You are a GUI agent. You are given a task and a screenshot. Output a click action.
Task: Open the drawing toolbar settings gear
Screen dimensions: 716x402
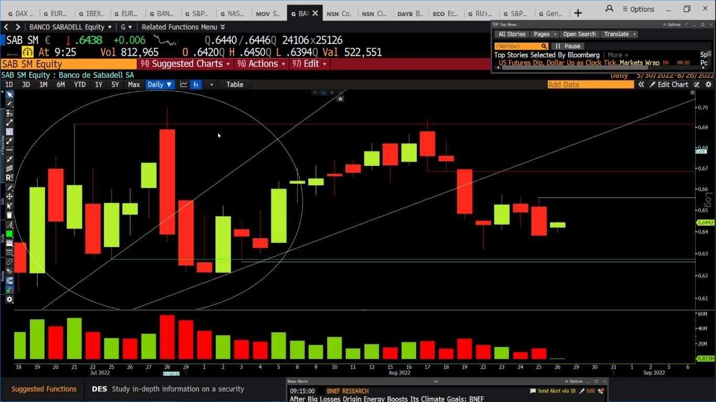pos(9,300)
